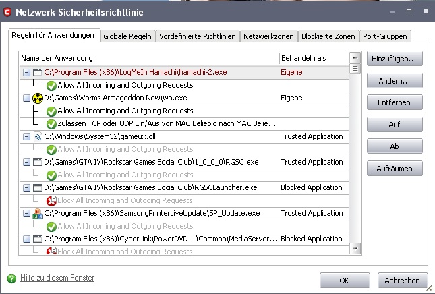
Task: Click Block All Incoming text under RGSCLauncher.exe
Action: [125, 200]
